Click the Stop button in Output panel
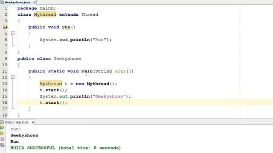The width and height of the screenshot is (273, 153). pyautogui.click(x=2, y=139)
